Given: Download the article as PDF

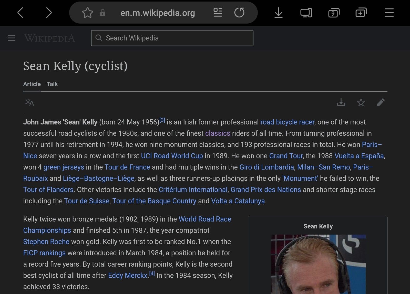Looking at the screenshot, I should pos(341,102).
